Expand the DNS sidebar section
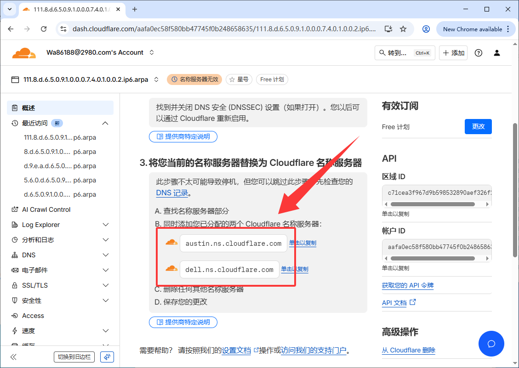 point(105,255)
